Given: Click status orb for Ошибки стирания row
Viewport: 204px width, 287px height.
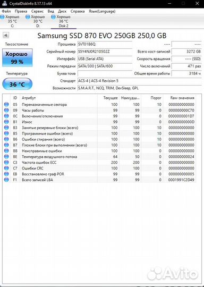Looking at the screenshot, I should tap(6, 139).
